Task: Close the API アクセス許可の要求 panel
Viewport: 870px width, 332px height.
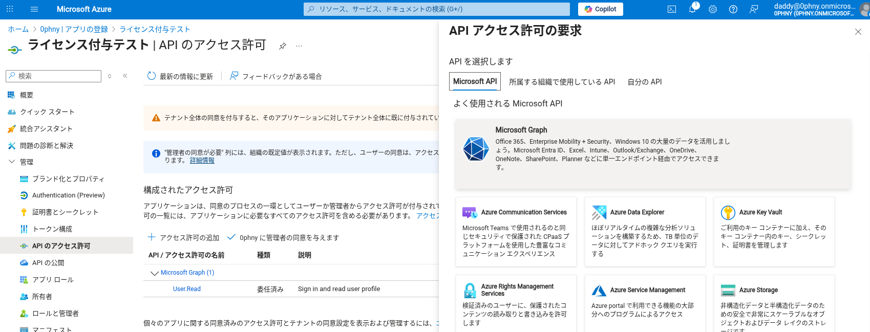Action: (858, 32)
